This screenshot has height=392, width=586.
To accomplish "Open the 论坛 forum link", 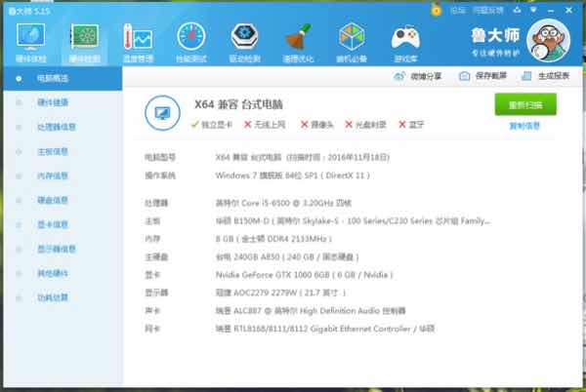I will 457,11.
